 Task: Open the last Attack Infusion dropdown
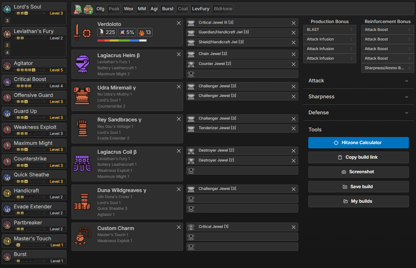[330, 58]
